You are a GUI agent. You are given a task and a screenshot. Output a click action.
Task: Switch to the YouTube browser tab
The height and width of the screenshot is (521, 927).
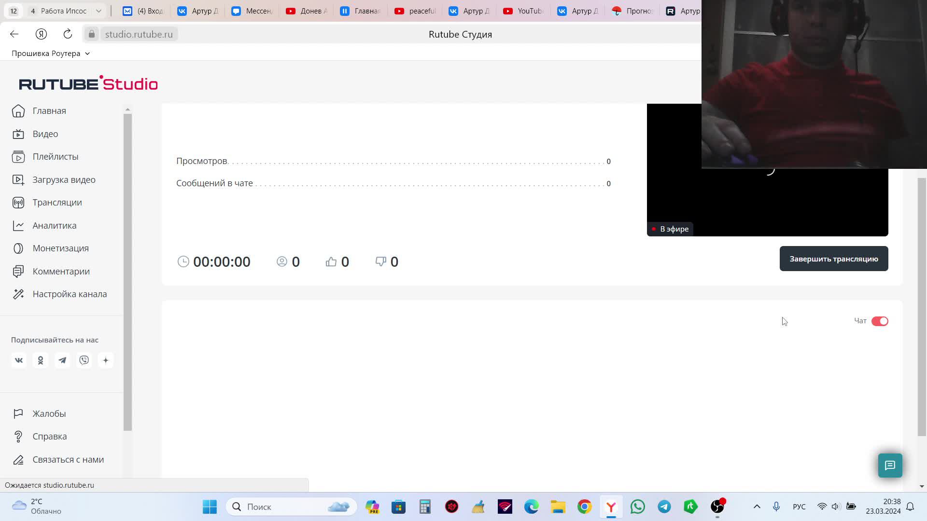[x=523, y=11]
